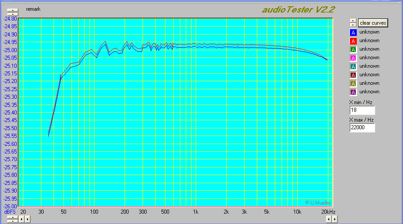Select the magenta curve A swatch
The height and width of the screenshot is (224, 403).
coord(353,58)
